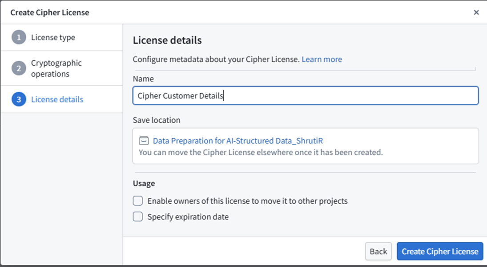Click the highlighted step 3 number circle

[x=19, y=99]
